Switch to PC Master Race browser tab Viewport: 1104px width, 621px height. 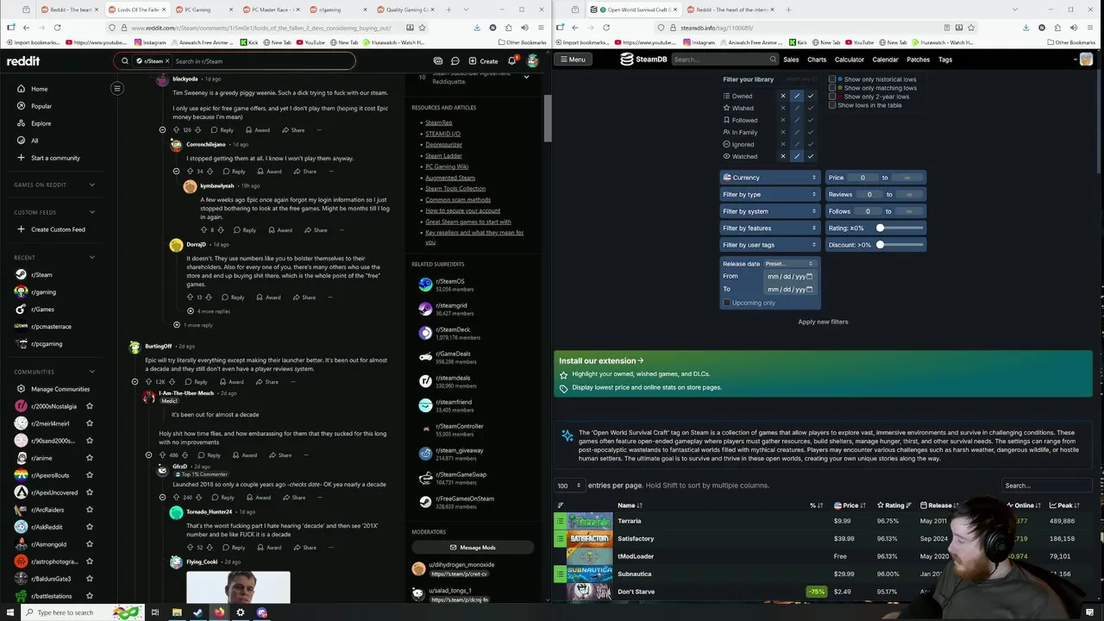coord(273,9)
